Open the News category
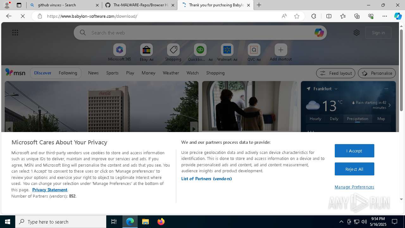405x228 pixels. coord(93,73)
